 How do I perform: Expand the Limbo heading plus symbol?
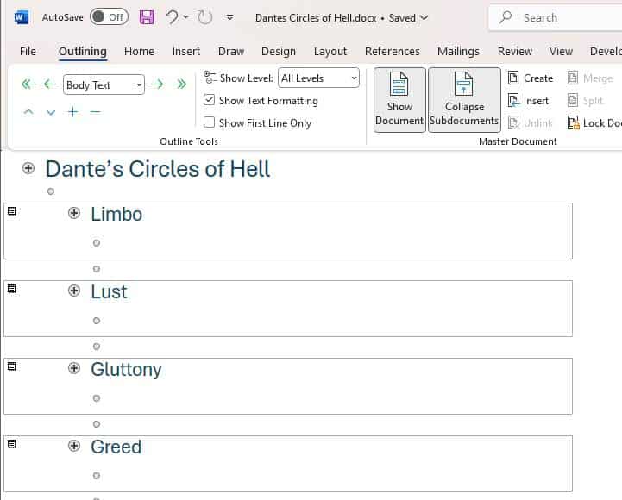click(x=74, y=214)
